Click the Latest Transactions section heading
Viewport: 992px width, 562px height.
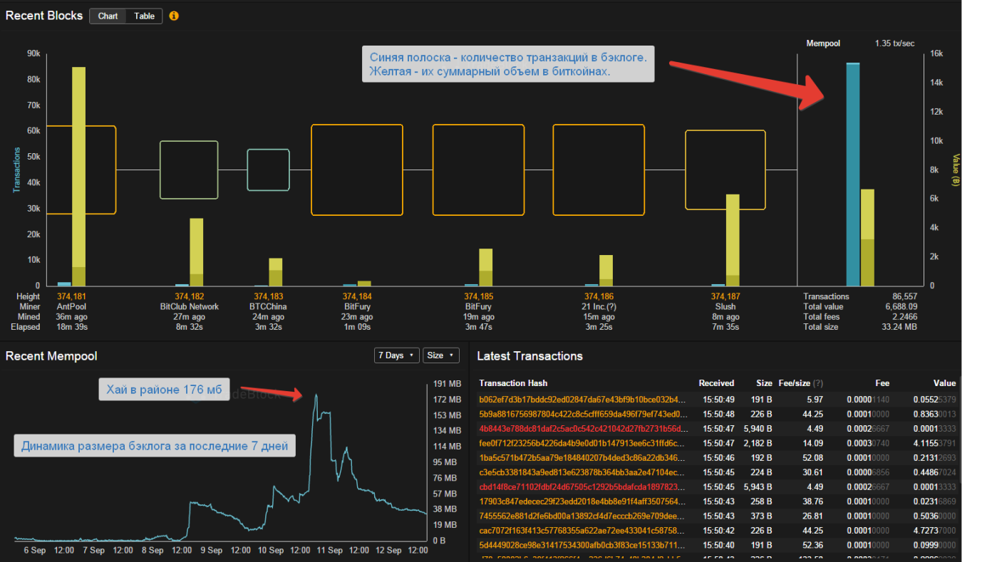[x=529, y=356]
